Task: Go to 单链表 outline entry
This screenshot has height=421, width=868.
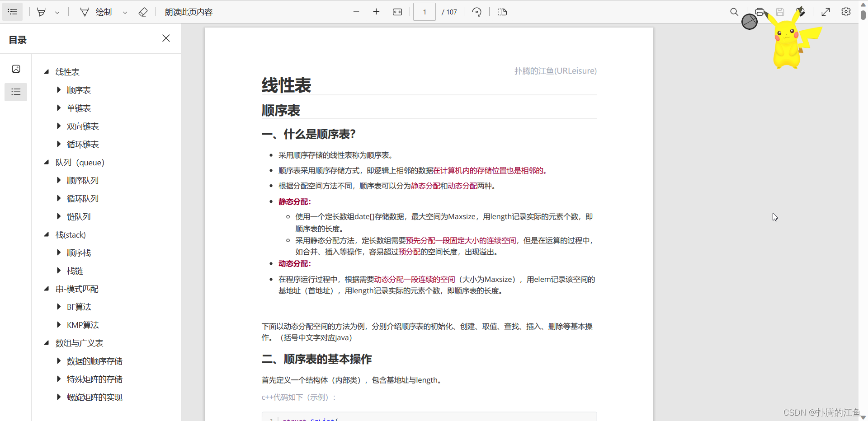Action: [79, 108]
